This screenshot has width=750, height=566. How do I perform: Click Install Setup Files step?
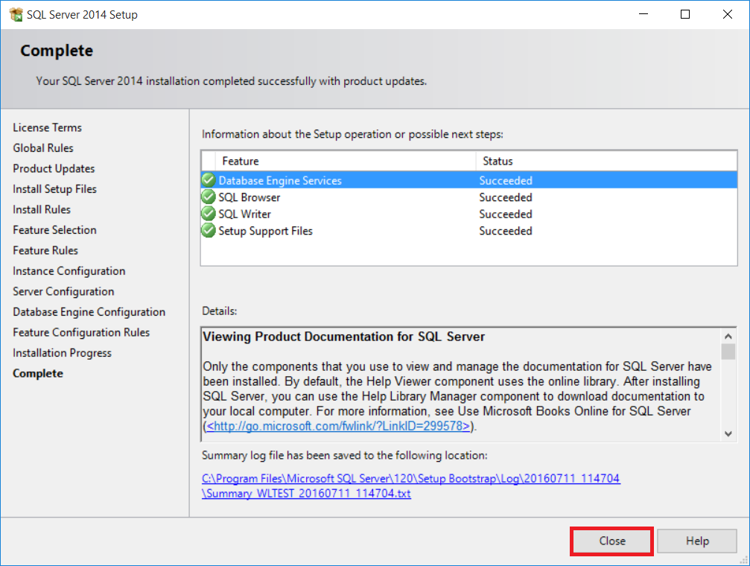pos(54,189)
